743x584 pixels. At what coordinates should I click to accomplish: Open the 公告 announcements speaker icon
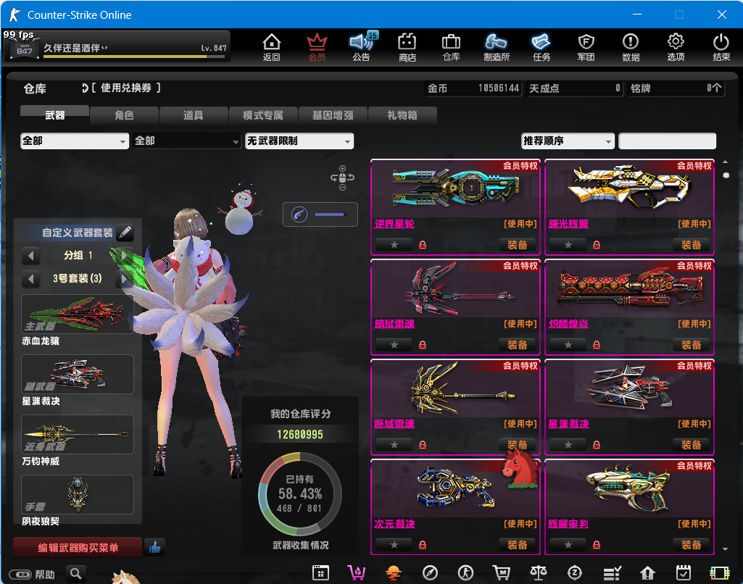(362, 47)
